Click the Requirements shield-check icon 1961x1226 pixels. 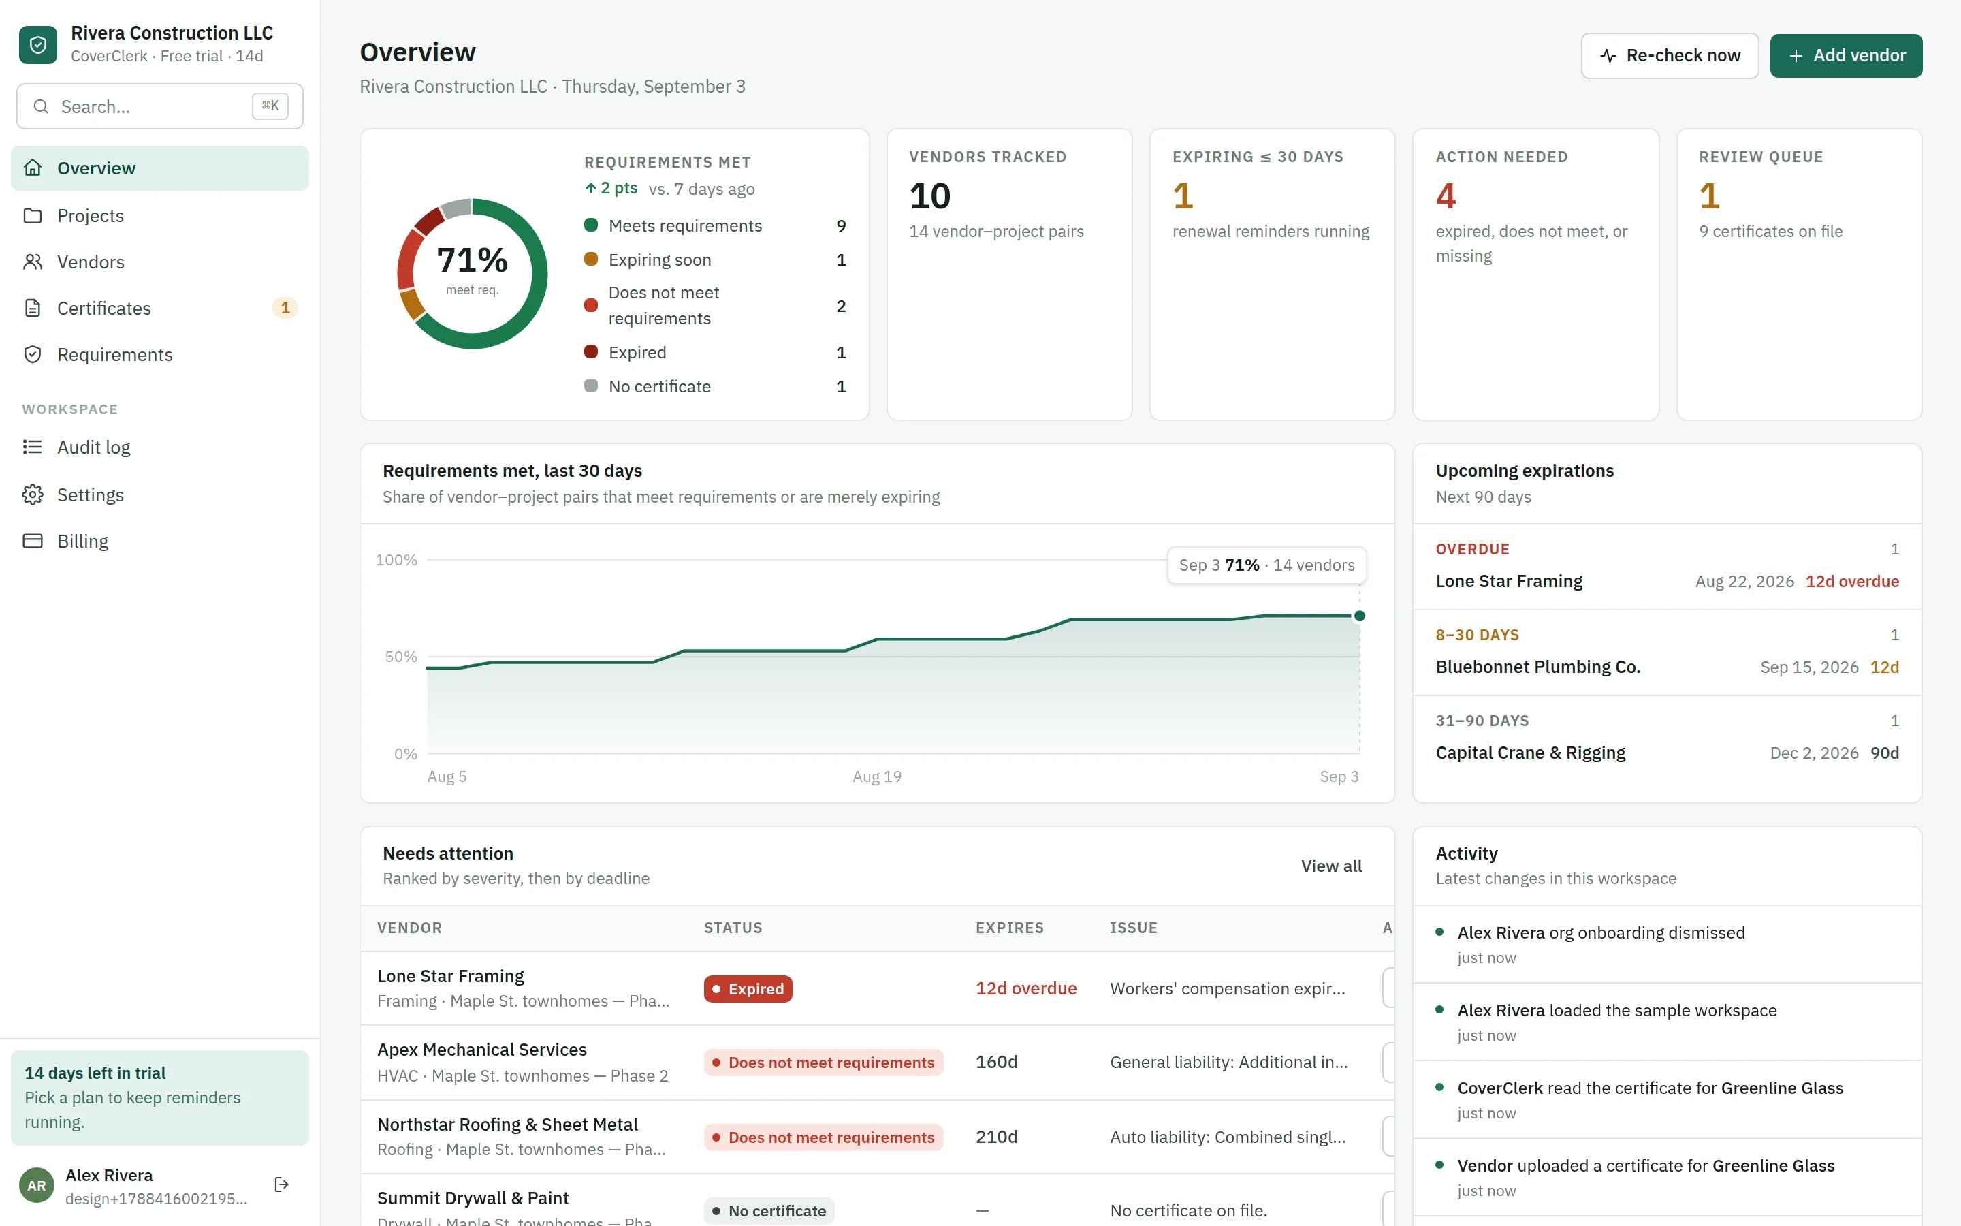(33, 354)
